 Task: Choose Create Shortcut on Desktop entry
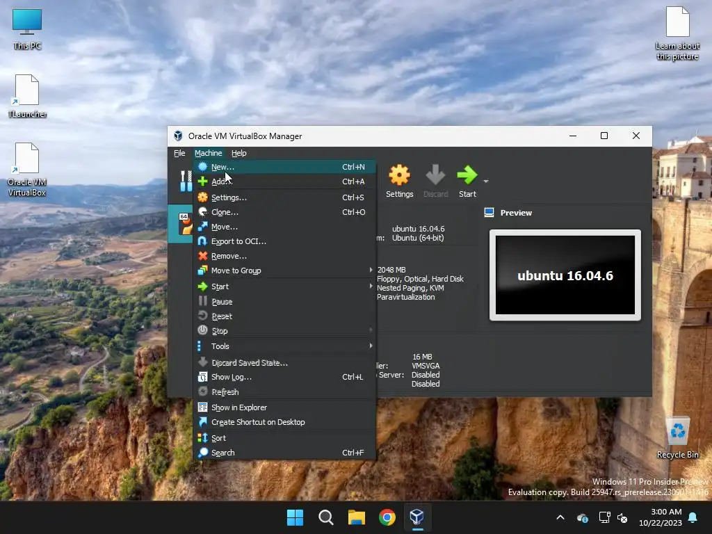click(x=284, y=422)
